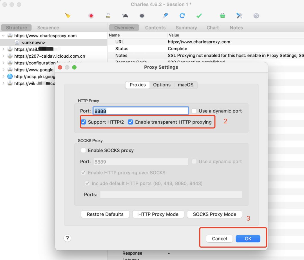This screenshot has width=304, height=260.
Task: Toggle the red Record button in toolbar
Action: 91,16
